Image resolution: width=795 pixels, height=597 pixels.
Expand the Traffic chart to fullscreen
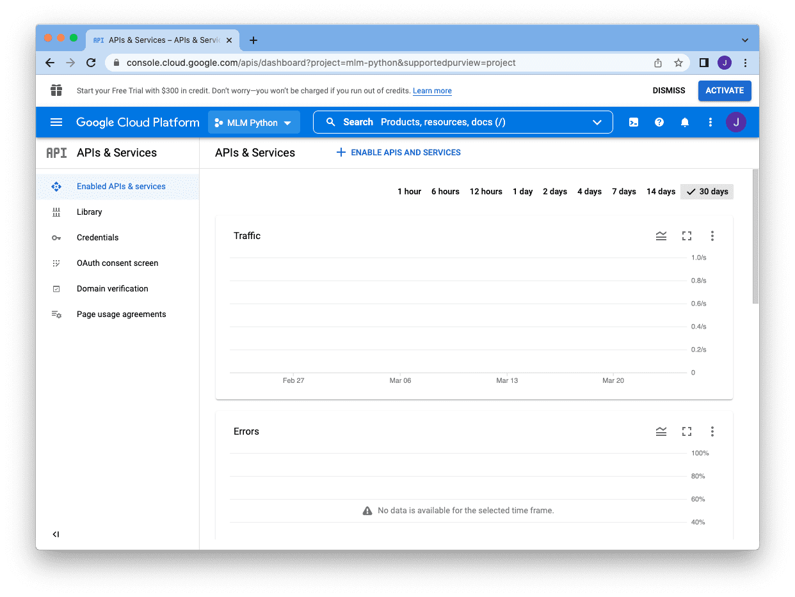pyautogui.click(x=687, y=236)
